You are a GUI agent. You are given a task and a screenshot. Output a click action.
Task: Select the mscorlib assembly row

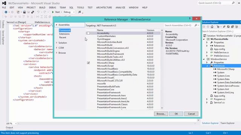[x=123, y=84]
